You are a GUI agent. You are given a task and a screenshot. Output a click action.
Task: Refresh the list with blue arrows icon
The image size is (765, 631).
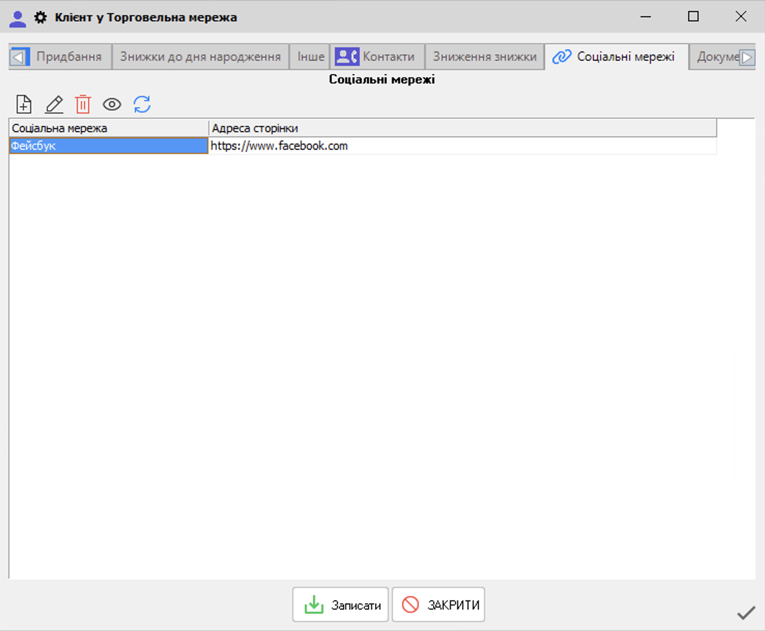pos(142,104)
